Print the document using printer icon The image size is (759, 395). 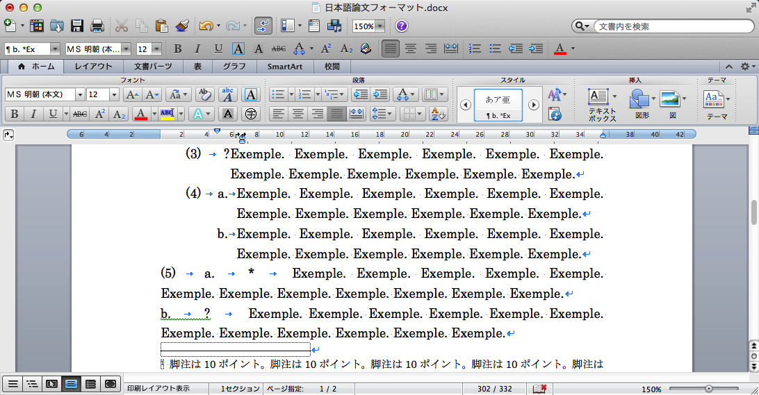pyautogui.click(x=97, y=26)
